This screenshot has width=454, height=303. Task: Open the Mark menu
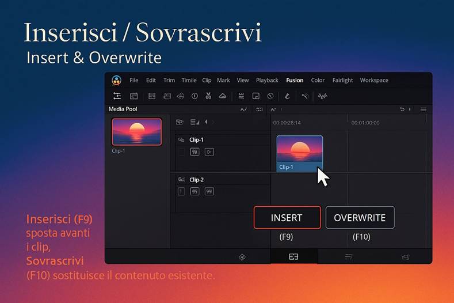(x=223, y=80)
